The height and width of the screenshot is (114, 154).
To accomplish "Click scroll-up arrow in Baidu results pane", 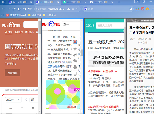I will pos(40,20).
